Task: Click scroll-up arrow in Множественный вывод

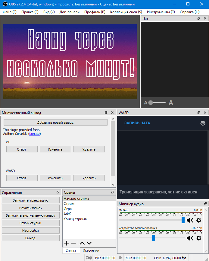Action: tap(113, 119)
